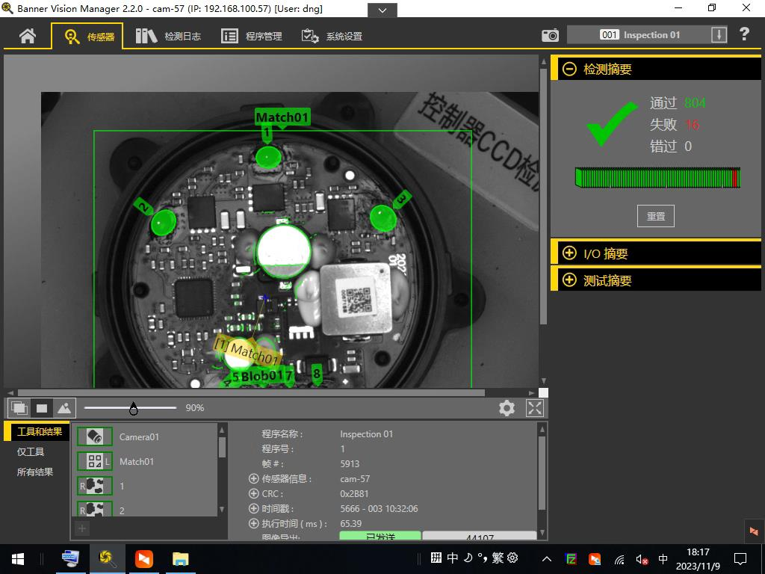Open the 系统设置 tab
This screenshot has height=574, width=765.
click(x=332, y=36)
